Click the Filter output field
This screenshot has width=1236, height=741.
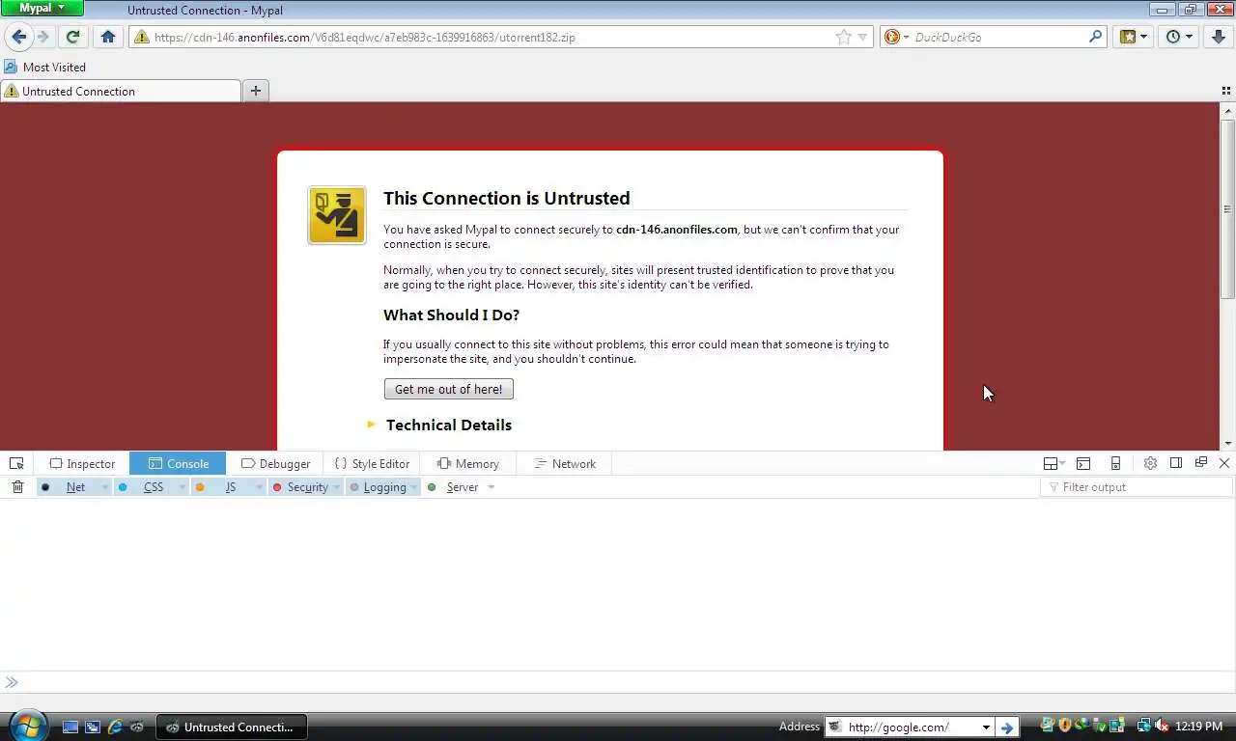pyautogui.click(x=1137, y=487)
